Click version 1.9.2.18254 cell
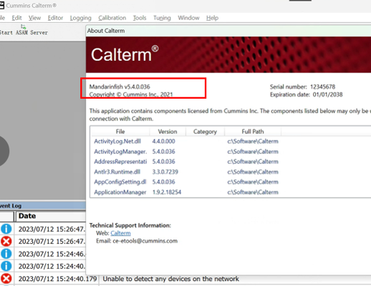This screenshot has height=286, width=371. coord(167,192)
